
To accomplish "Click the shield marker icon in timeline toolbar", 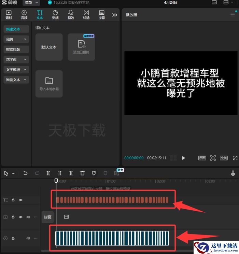I will pyautogui.click(x=94, y=173).
